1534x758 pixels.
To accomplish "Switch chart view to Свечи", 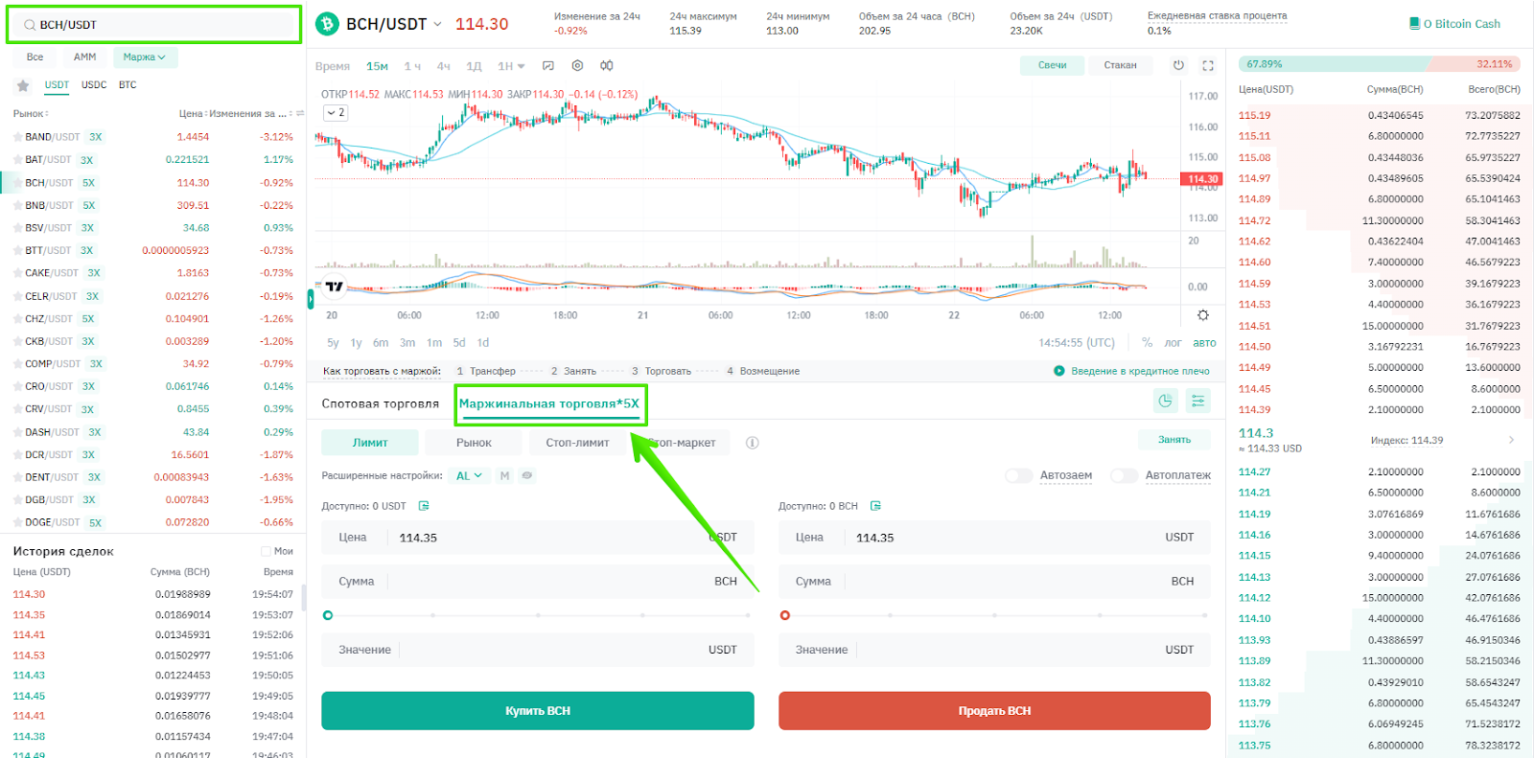I will pos(1052,65).
